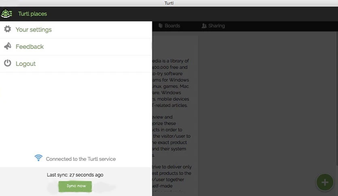Switch to the Sharing tab

[x=213, y=26]
